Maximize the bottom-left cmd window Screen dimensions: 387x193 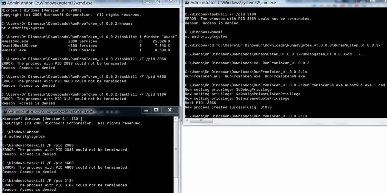point(156,110)
